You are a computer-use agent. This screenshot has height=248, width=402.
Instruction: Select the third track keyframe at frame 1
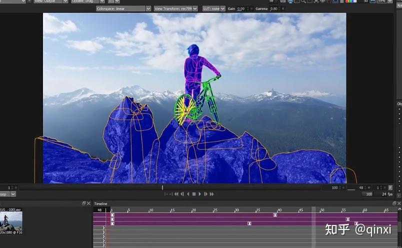click(112, 223)
